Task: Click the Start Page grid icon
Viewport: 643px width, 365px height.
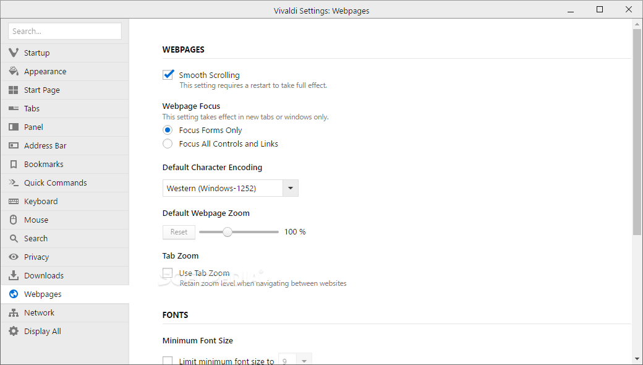Action: 13,90
